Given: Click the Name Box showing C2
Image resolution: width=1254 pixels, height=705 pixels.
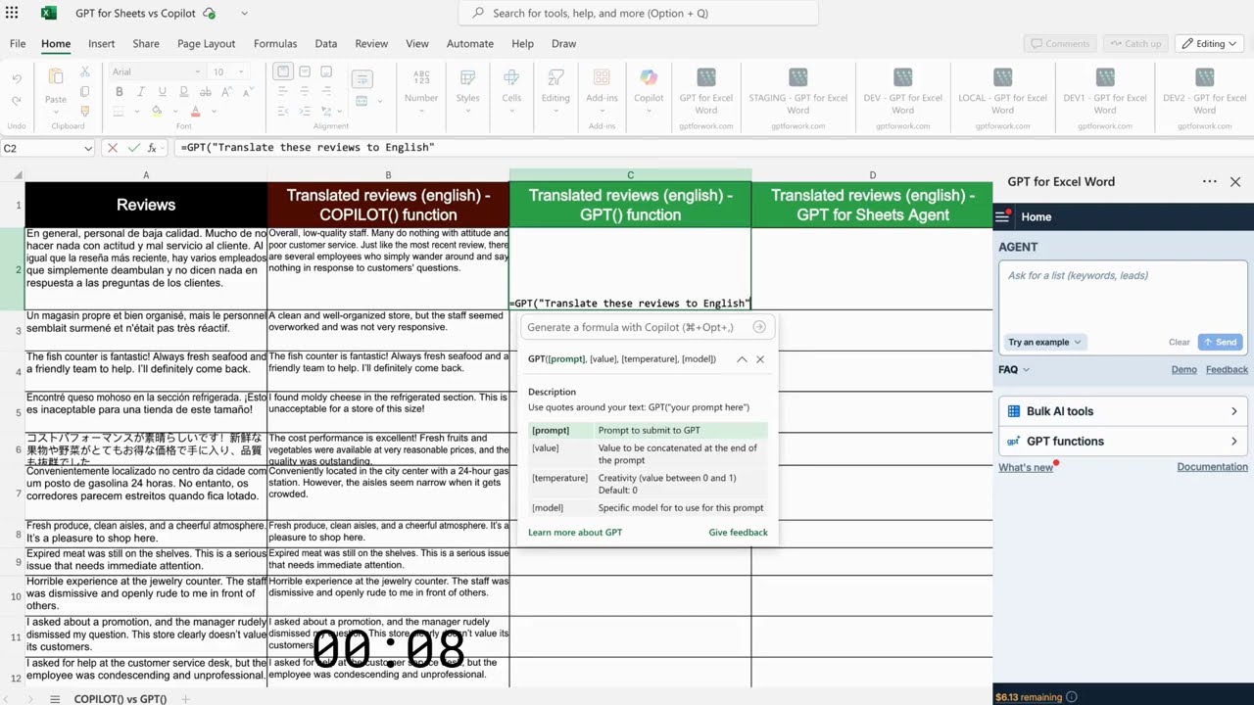Looking at the screenshot, I should pos(47,148).
